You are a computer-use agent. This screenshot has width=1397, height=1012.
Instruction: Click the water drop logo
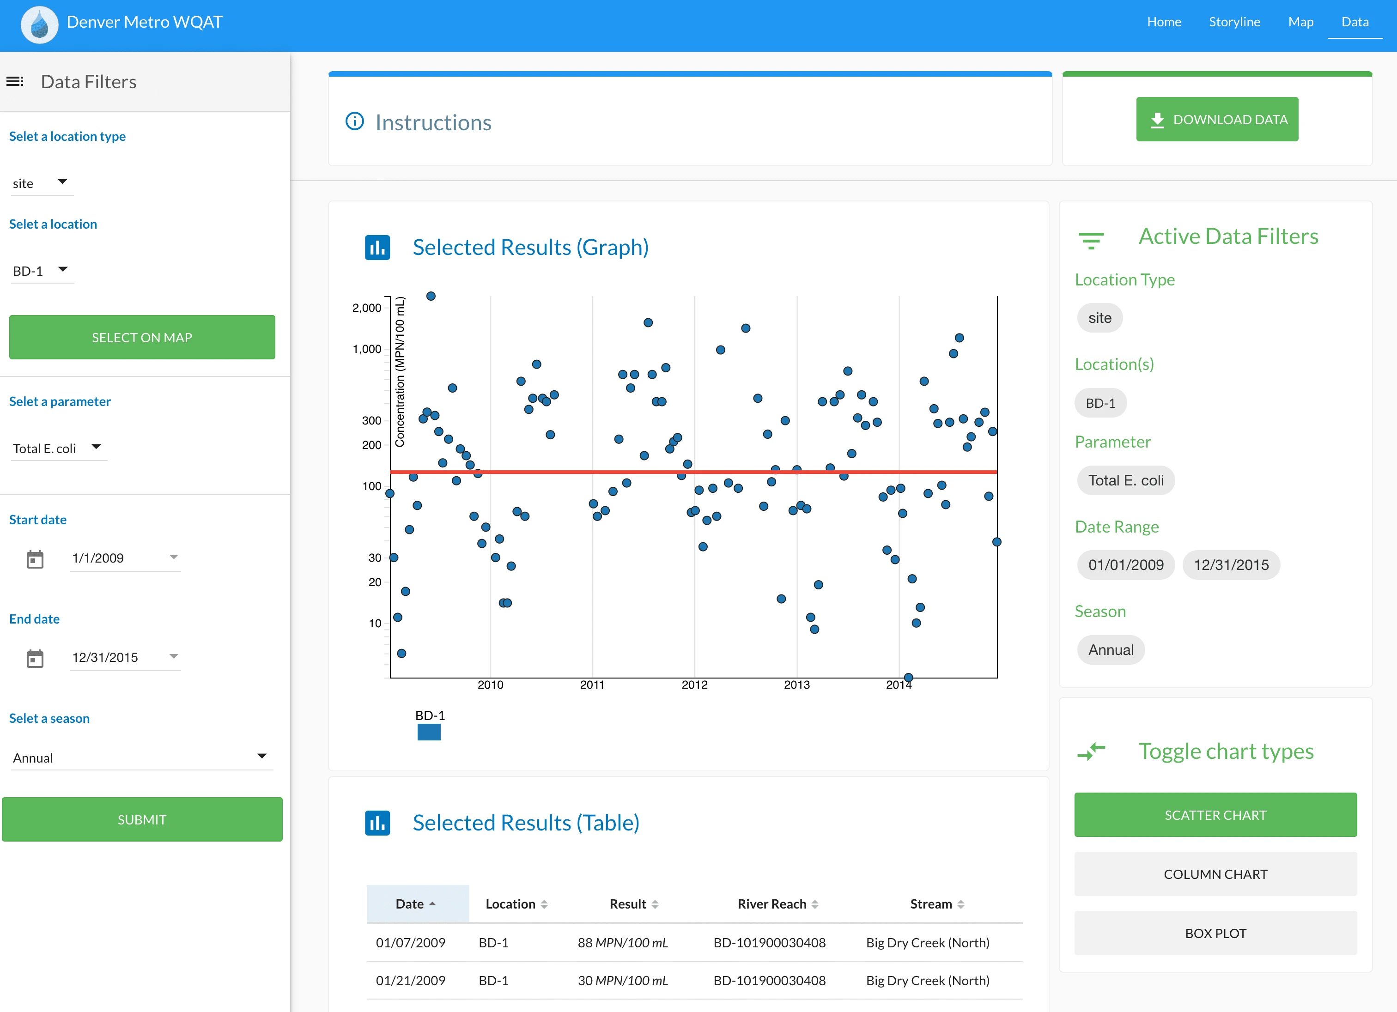(39, 24)
